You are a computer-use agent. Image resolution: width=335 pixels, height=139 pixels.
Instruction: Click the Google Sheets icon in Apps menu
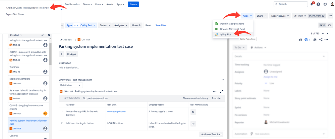point(216,24)
